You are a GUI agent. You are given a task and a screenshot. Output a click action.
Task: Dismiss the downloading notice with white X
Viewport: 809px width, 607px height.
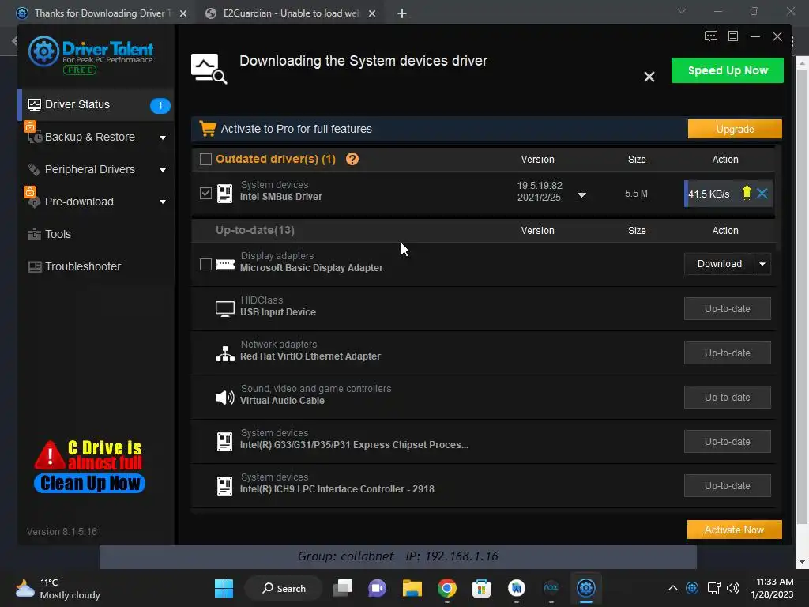pyautogui.click(x=649, y=77)
